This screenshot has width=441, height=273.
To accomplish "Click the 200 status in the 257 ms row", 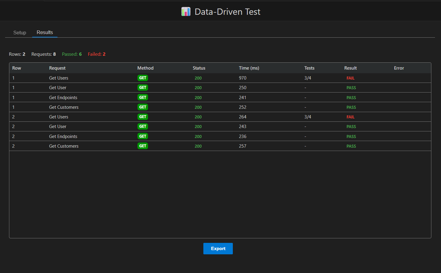I will click(x=198, y=146).
